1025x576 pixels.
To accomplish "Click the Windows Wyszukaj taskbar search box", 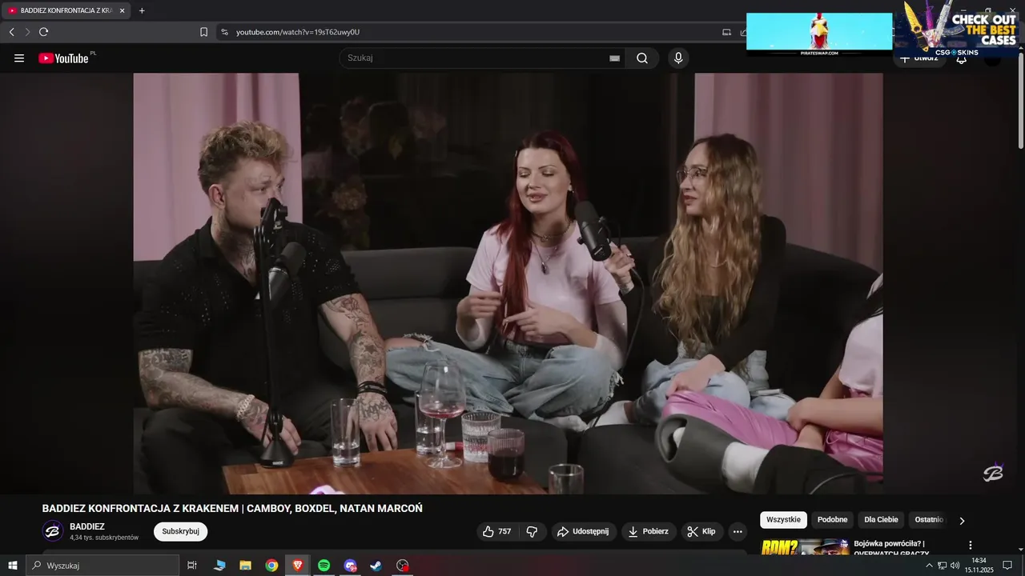I will click(x=102, y=566).
